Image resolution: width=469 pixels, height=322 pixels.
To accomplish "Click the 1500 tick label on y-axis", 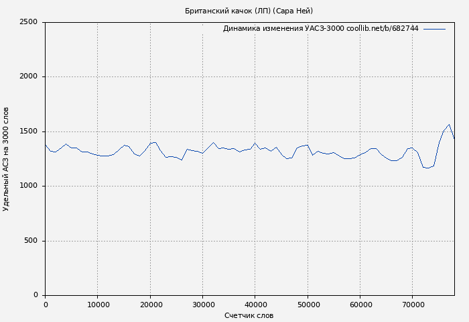I will [28, 131].
